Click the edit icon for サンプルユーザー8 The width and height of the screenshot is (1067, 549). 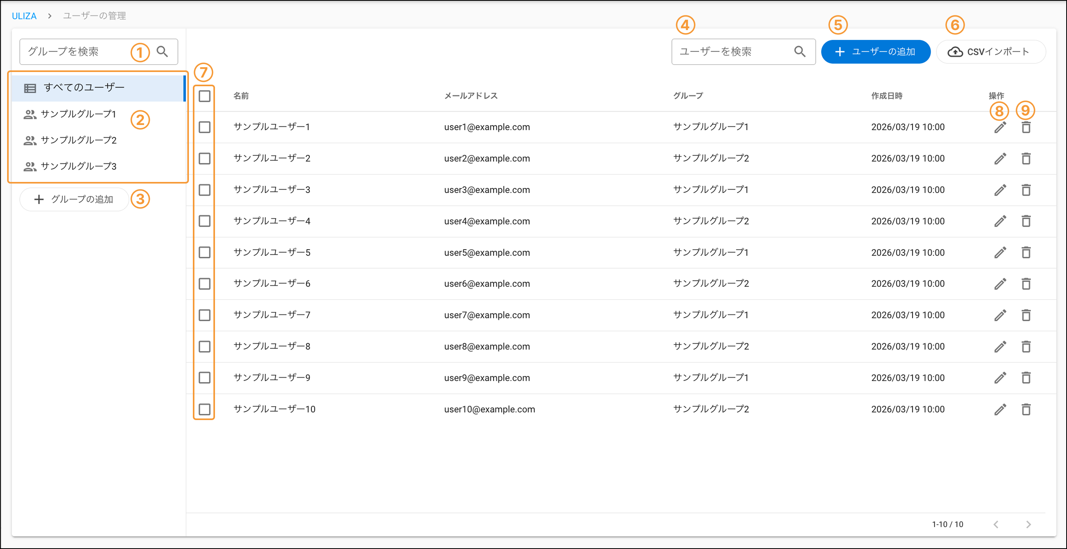[x=1000, y=346]
